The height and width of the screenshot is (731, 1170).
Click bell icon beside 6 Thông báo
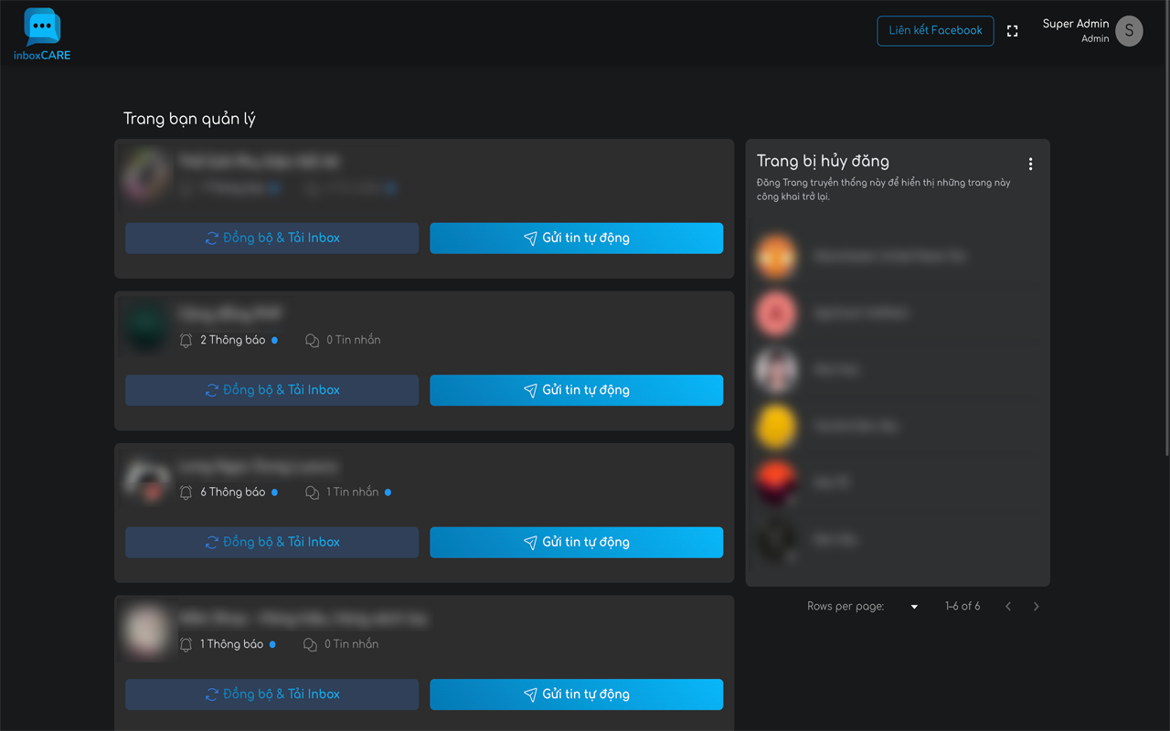click(x=186, y=493)
